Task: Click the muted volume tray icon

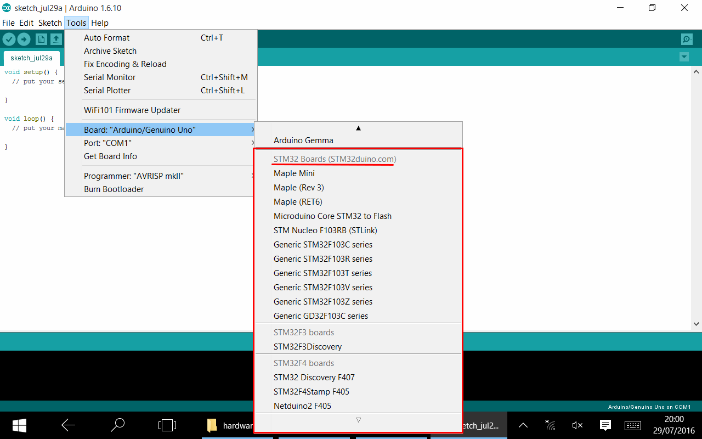Action: pos(577,425)
